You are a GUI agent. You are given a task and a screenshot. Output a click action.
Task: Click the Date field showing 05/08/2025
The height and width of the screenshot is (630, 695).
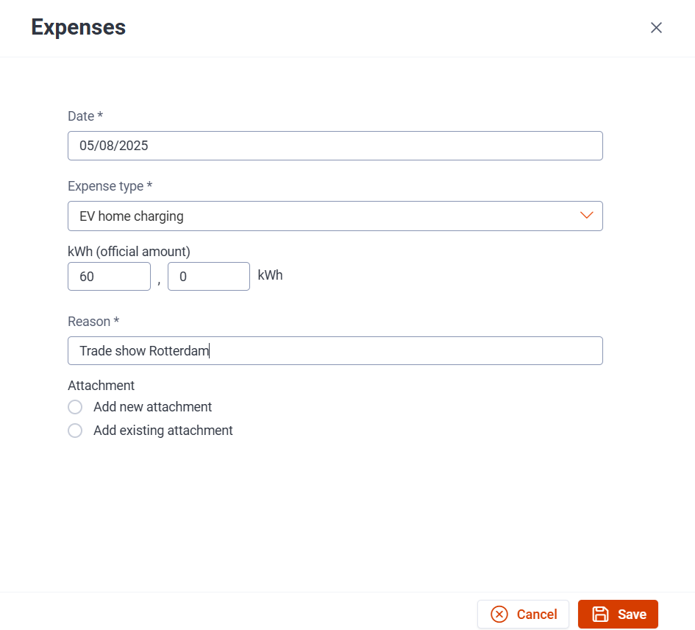click(x=335, y=146)
